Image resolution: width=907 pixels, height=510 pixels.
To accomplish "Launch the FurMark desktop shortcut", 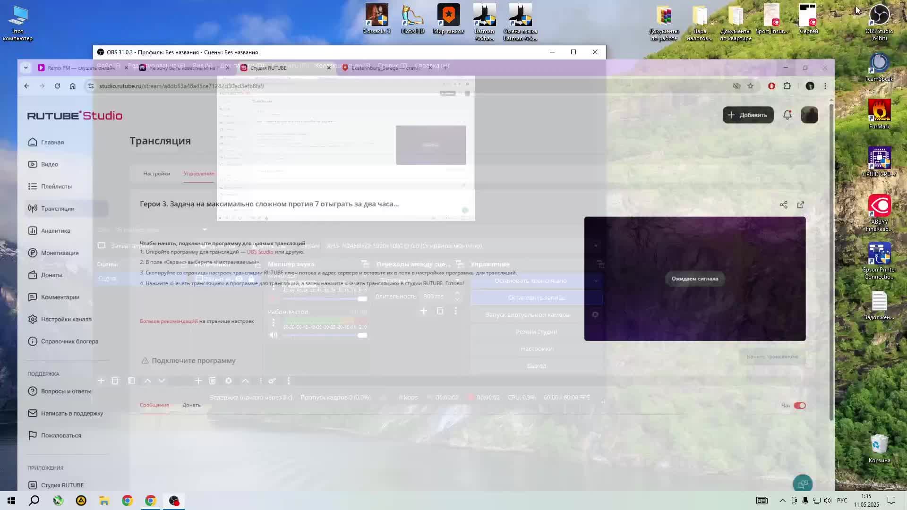I will point(879,114).
